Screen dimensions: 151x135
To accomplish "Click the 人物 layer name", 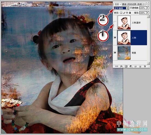I will [134, 38].
